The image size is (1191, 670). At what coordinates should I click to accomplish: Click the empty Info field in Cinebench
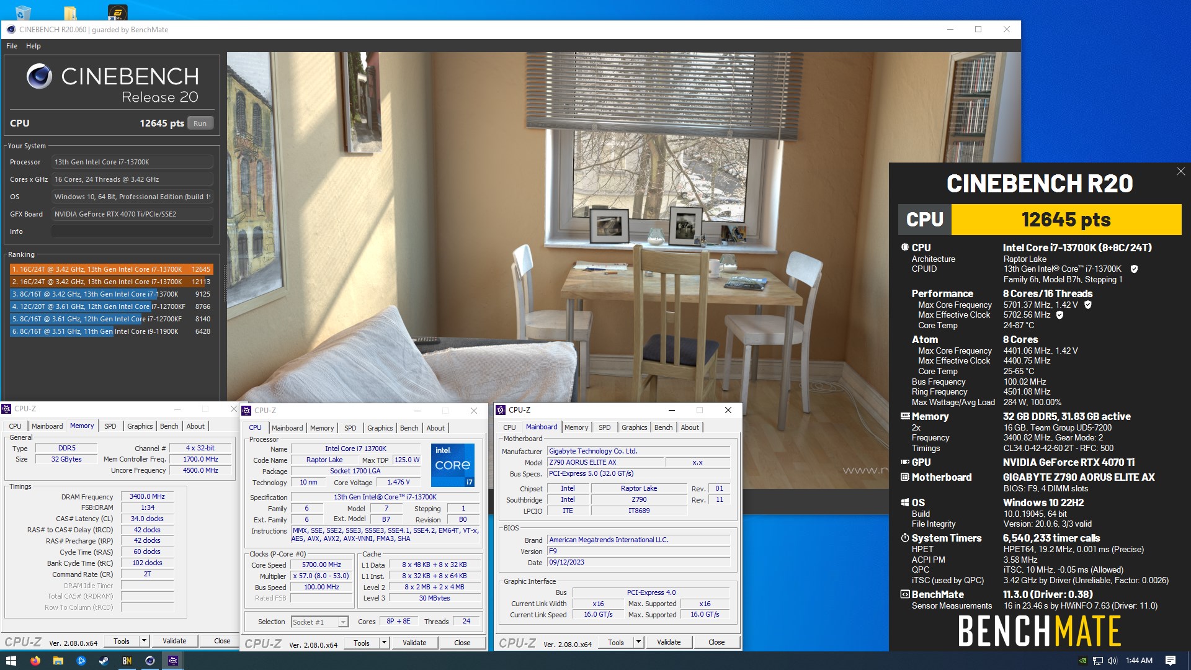[x=132, y=231]
